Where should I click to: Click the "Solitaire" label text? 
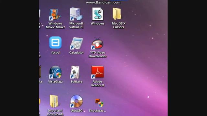pos(76,82)
